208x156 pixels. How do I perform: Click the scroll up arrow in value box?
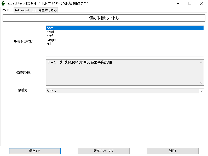(x=201, y=62)
